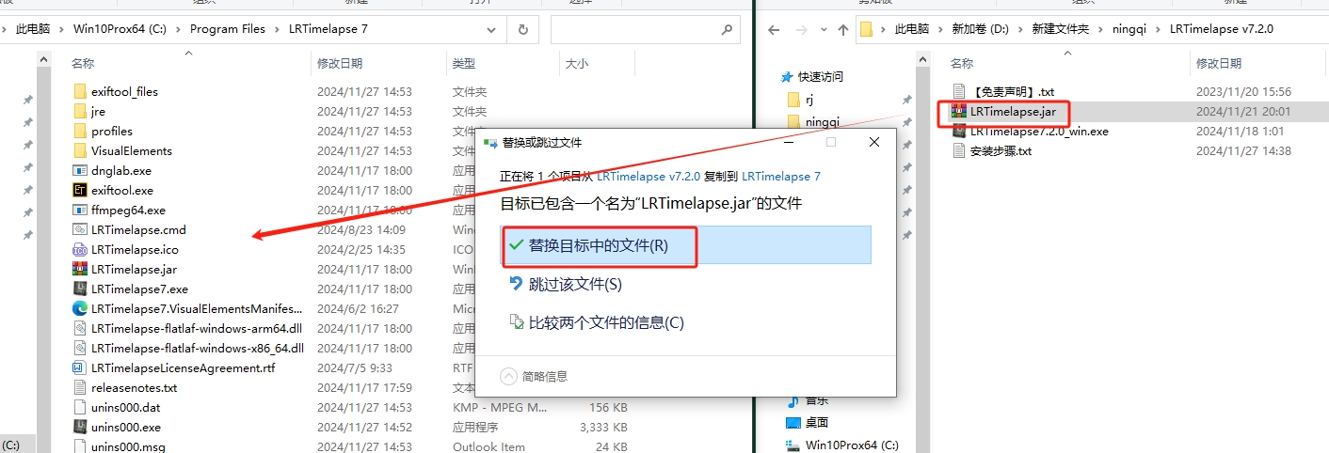The height and width of the screenshot is (453, 1329).
Task: Select the ffmpeg64.exe file icon
Action: [80, 210]
